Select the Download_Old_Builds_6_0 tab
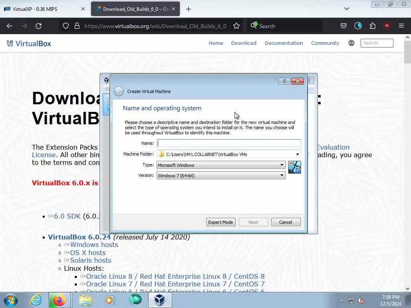This screenshot has height=308, width=411. (136, 9)
